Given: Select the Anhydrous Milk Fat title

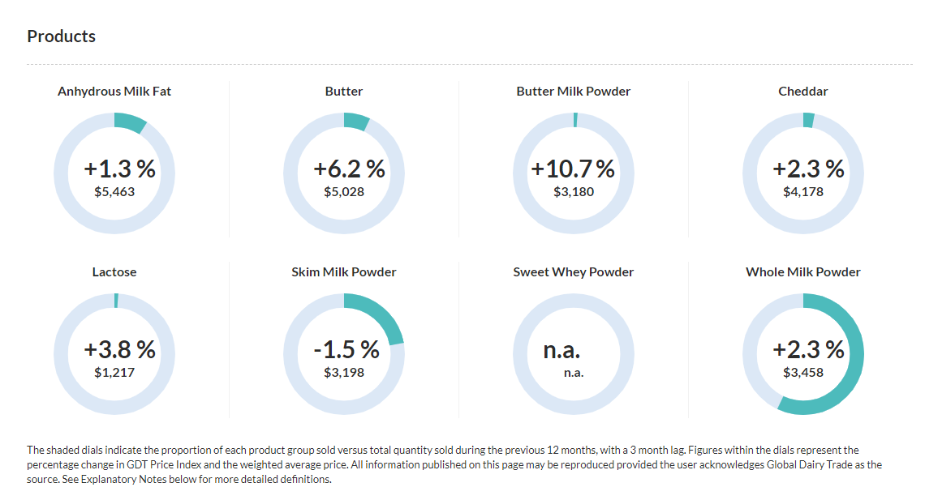Looking at the screenshot, I should [114, 92].
